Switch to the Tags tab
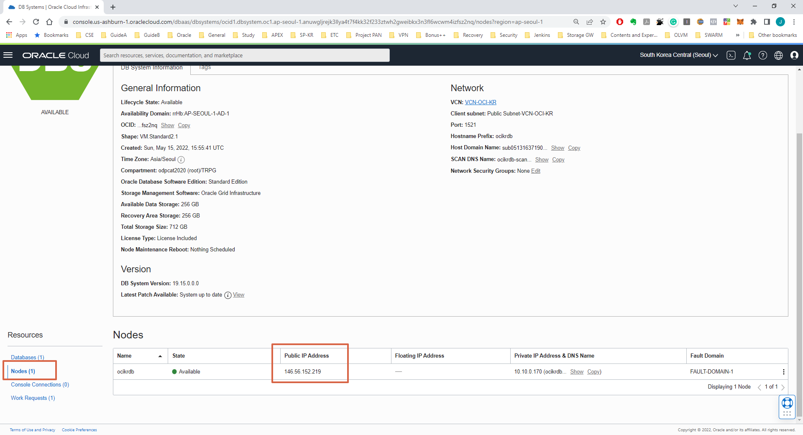The width and height of the screenshot is (803, 435). [x=205, y=68]
